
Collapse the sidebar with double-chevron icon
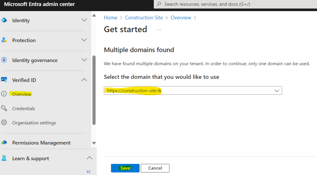(88, 172)
